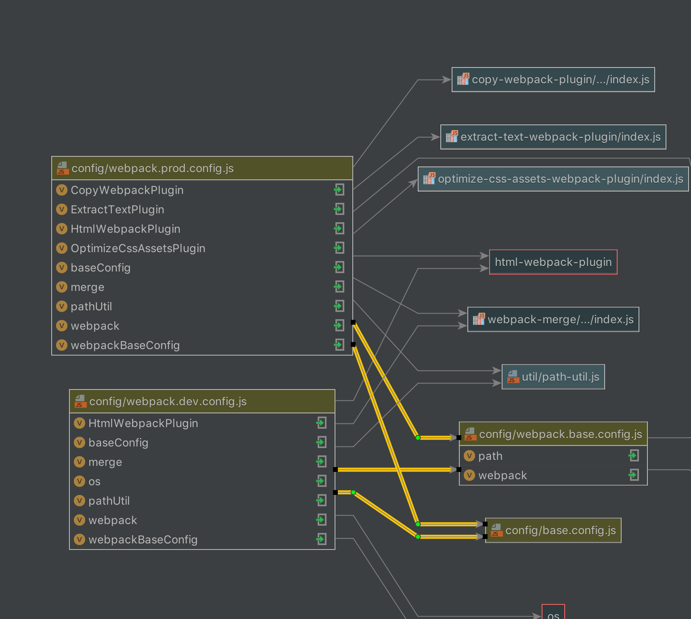Click JS file icon of webpack.dev.config.js

coord(80,401)
